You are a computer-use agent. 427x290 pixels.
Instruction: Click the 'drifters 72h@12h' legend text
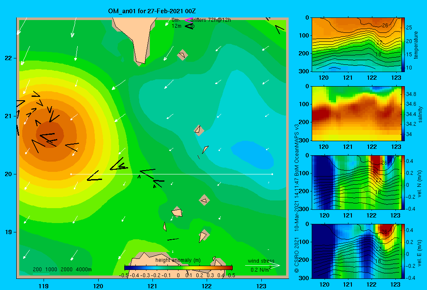point(211,20)
